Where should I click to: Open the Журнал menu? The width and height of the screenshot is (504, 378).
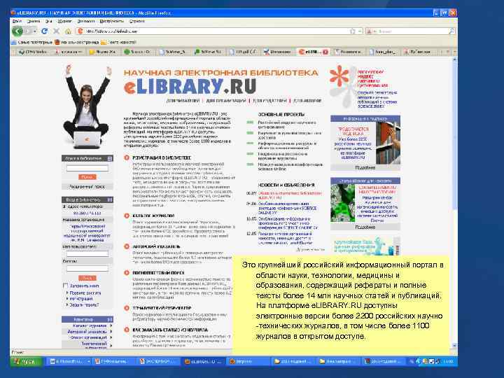(x=64, y=21)
